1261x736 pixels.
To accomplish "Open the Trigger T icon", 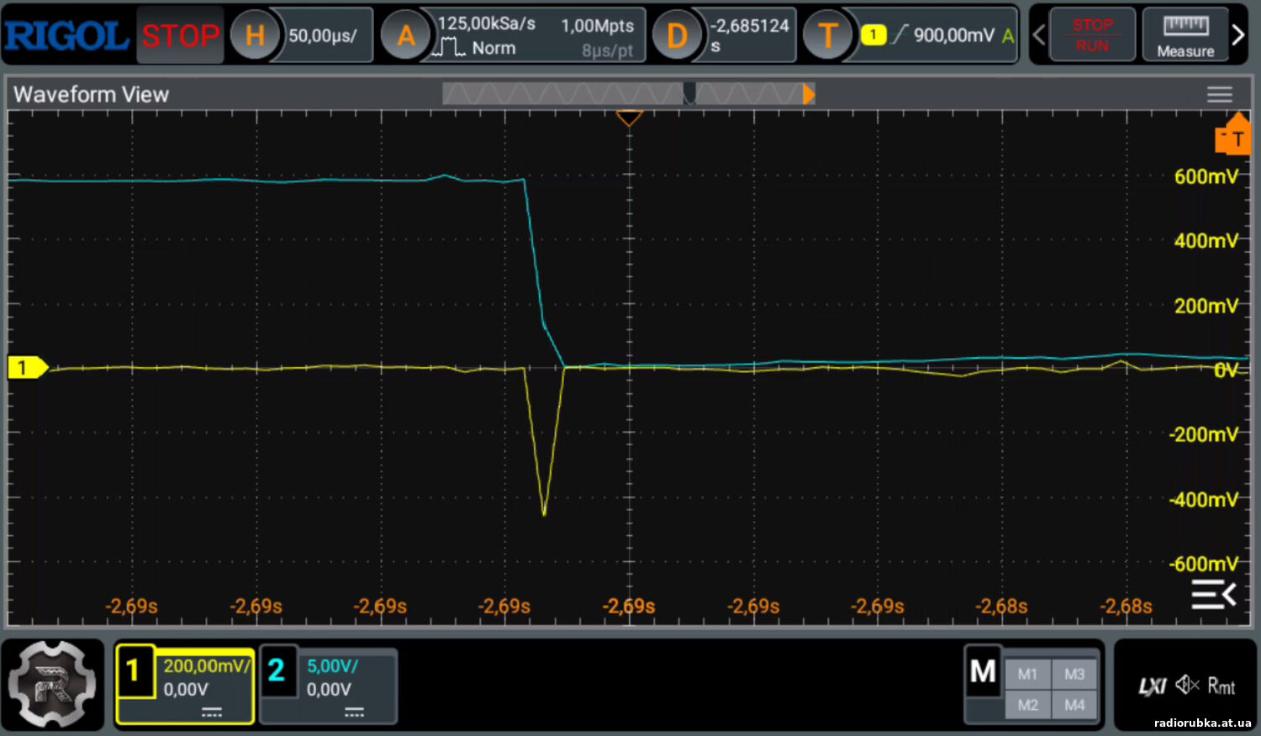I will pos(827,35).
